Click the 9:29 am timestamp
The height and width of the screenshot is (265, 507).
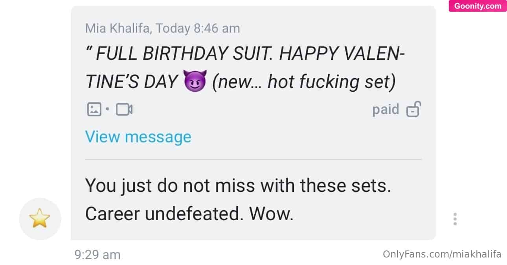click(x=97, y=255)
